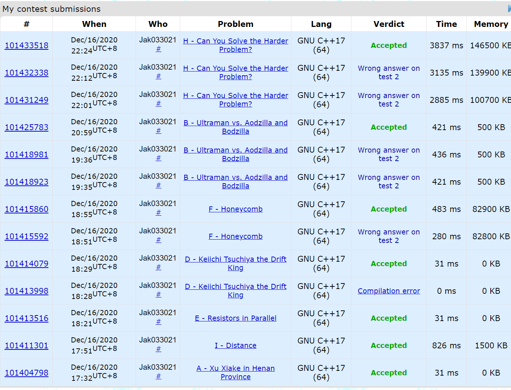The height and width of the screenshot is (390, 511).
Task: Open the A - Xu Xiake in Henan Province problem
Action: (x=236, y=368)
